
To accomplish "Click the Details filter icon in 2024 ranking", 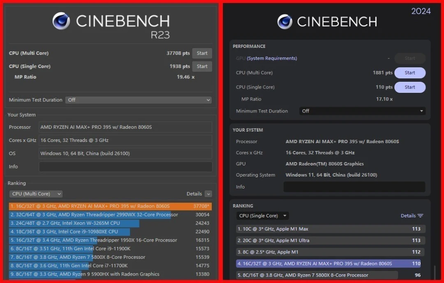I will (420, 216).
